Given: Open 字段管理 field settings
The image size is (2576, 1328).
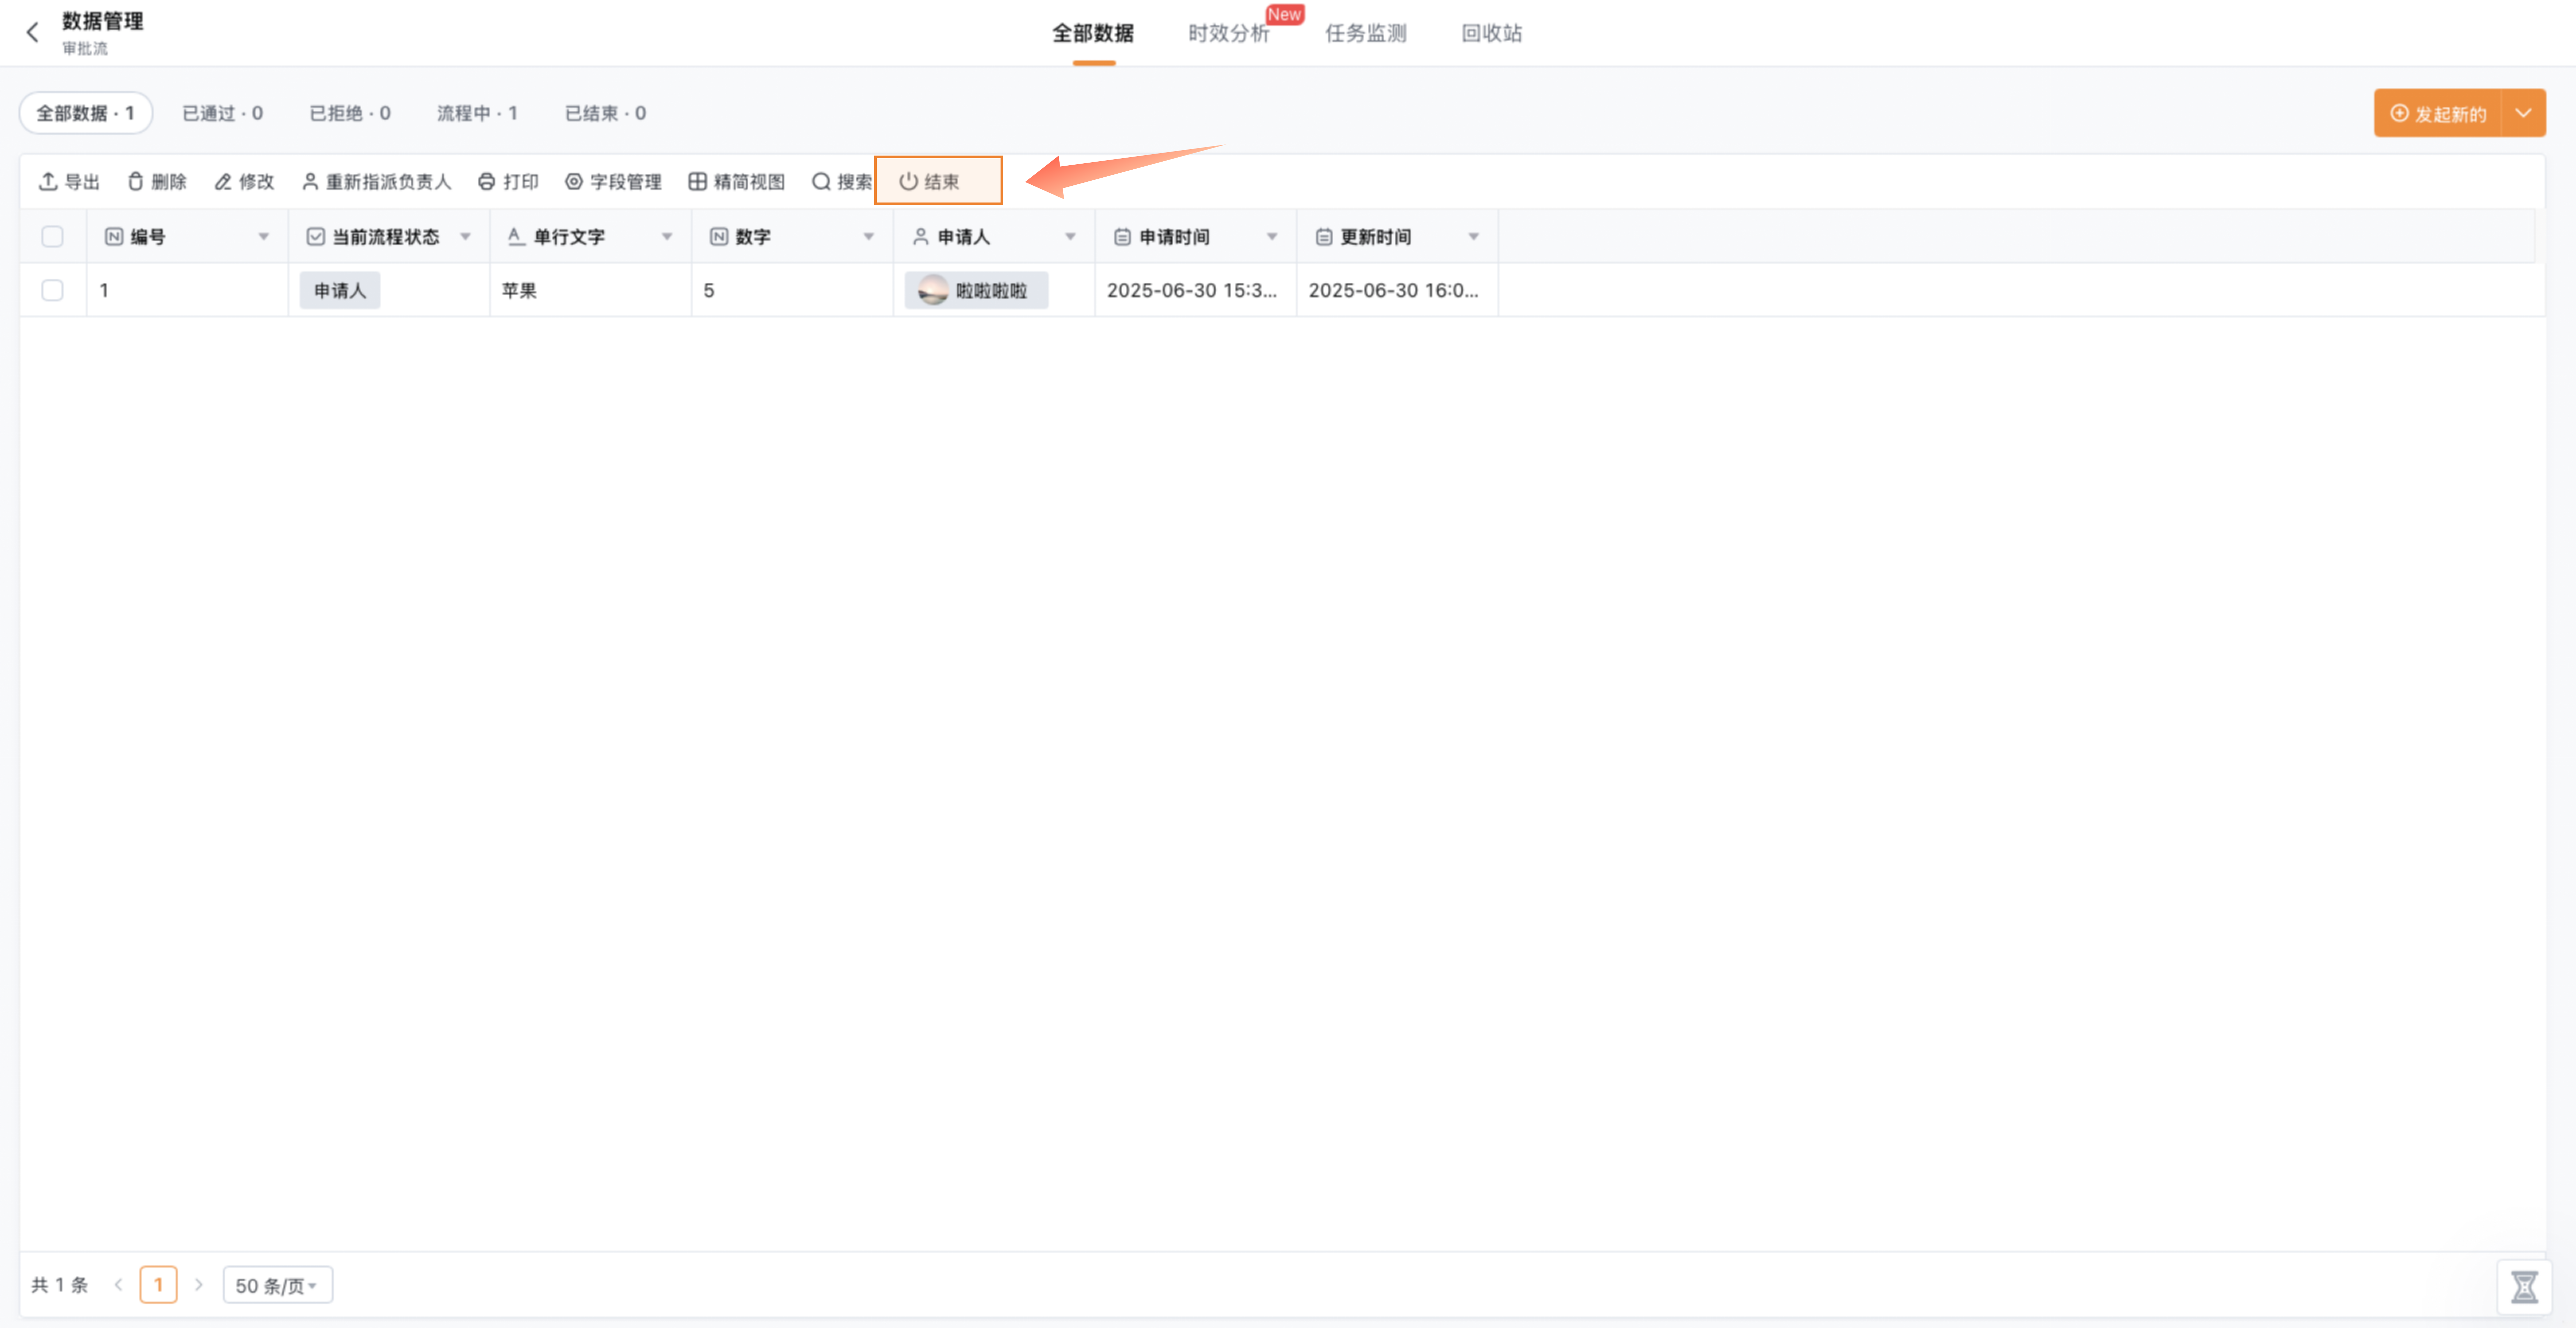Looking at the screenshot, I should [613, 182].
